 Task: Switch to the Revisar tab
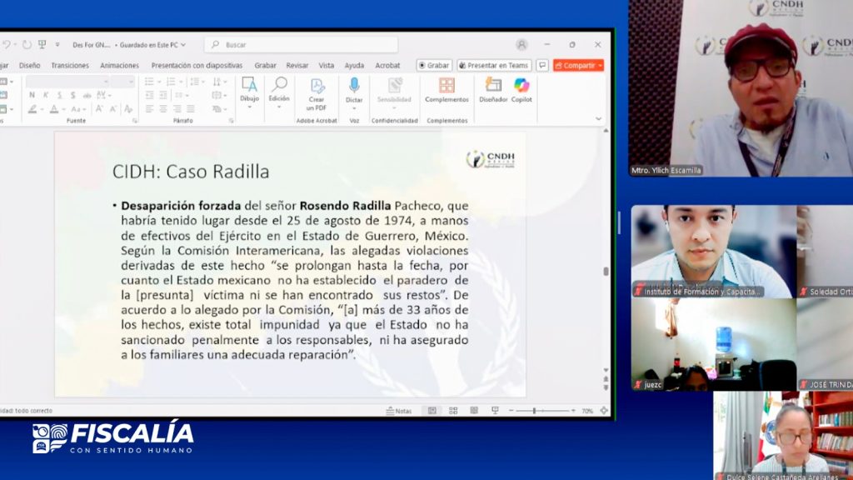(x=297, y=65)
